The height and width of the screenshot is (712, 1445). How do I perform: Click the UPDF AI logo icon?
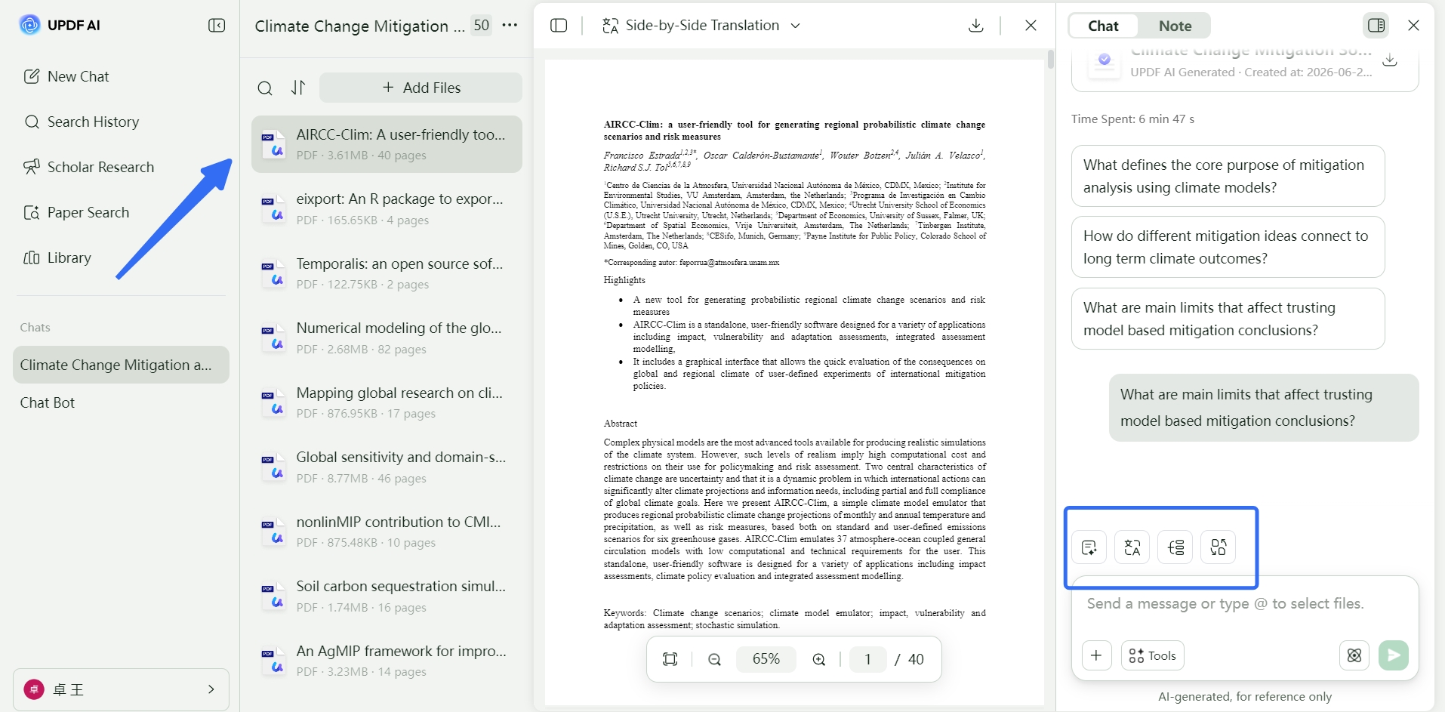pyautogui.click(x=29, y=25)
